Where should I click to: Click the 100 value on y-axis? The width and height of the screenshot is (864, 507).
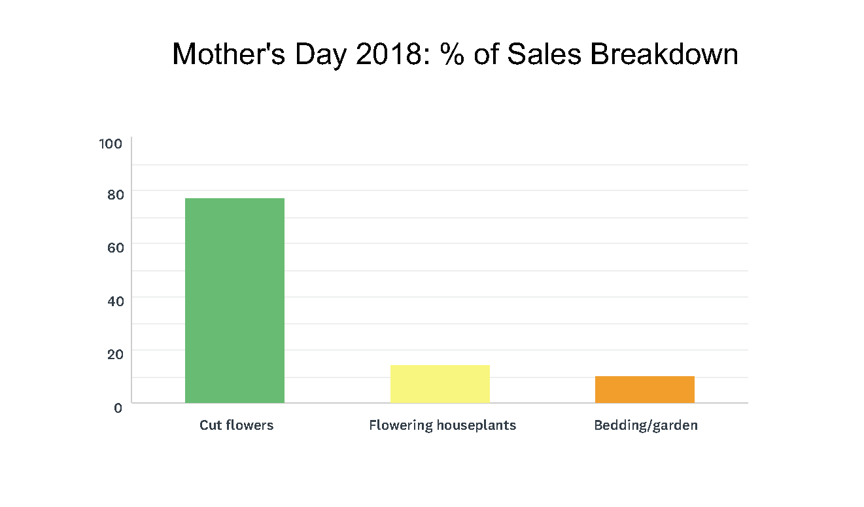111,144
